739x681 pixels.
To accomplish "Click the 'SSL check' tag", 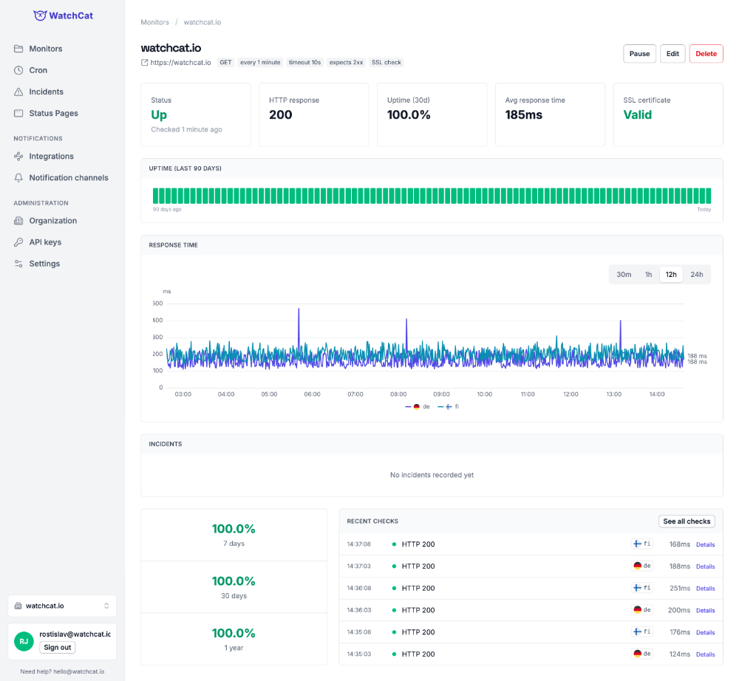I will [386, 62].
